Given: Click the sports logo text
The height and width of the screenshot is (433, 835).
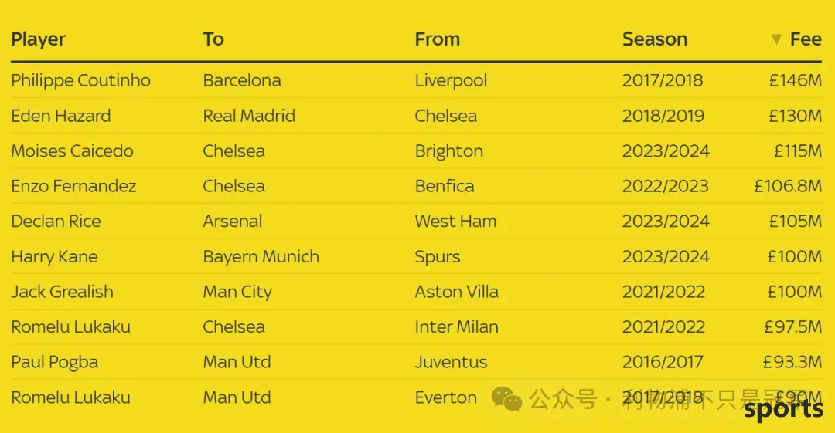Looking at the screenshot, I should (x=783, y=410).
